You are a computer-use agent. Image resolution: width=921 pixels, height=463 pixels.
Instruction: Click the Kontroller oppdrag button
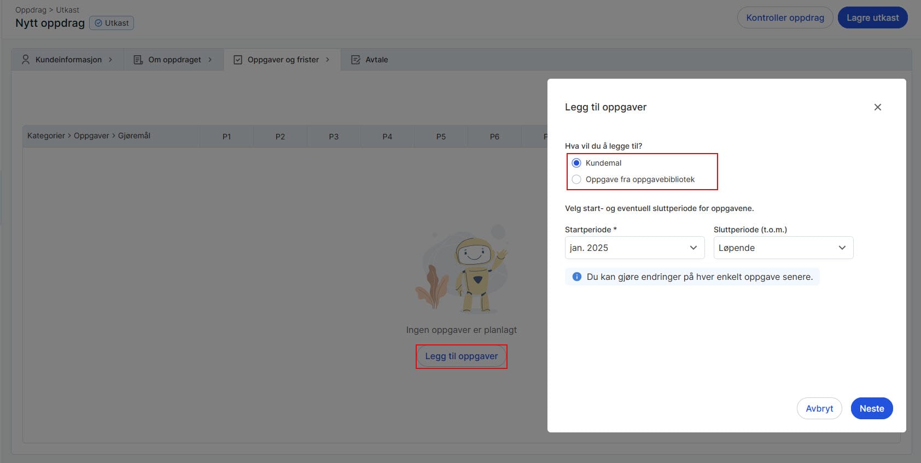pyautogui.click(x=785, y=17)
